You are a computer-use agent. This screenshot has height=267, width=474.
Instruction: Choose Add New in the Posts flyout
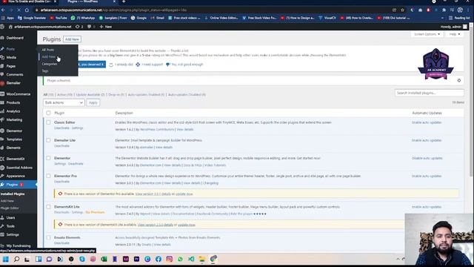pos(48,57)
